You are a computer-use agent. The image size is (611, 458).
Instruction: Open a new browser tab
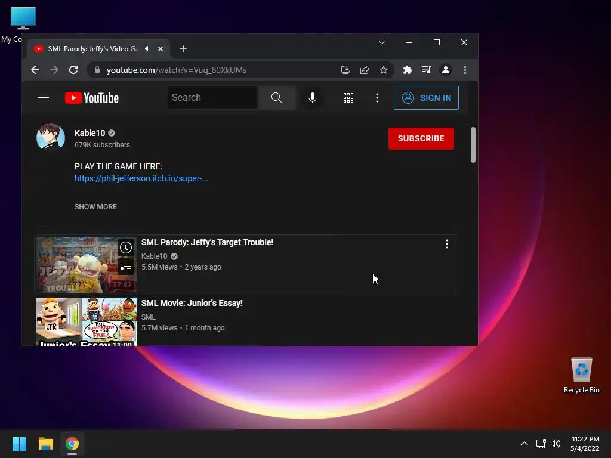(x=183, y=49)
